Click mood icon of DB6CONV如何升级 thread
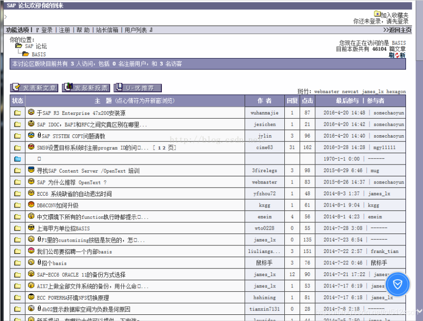 point(31,204)
